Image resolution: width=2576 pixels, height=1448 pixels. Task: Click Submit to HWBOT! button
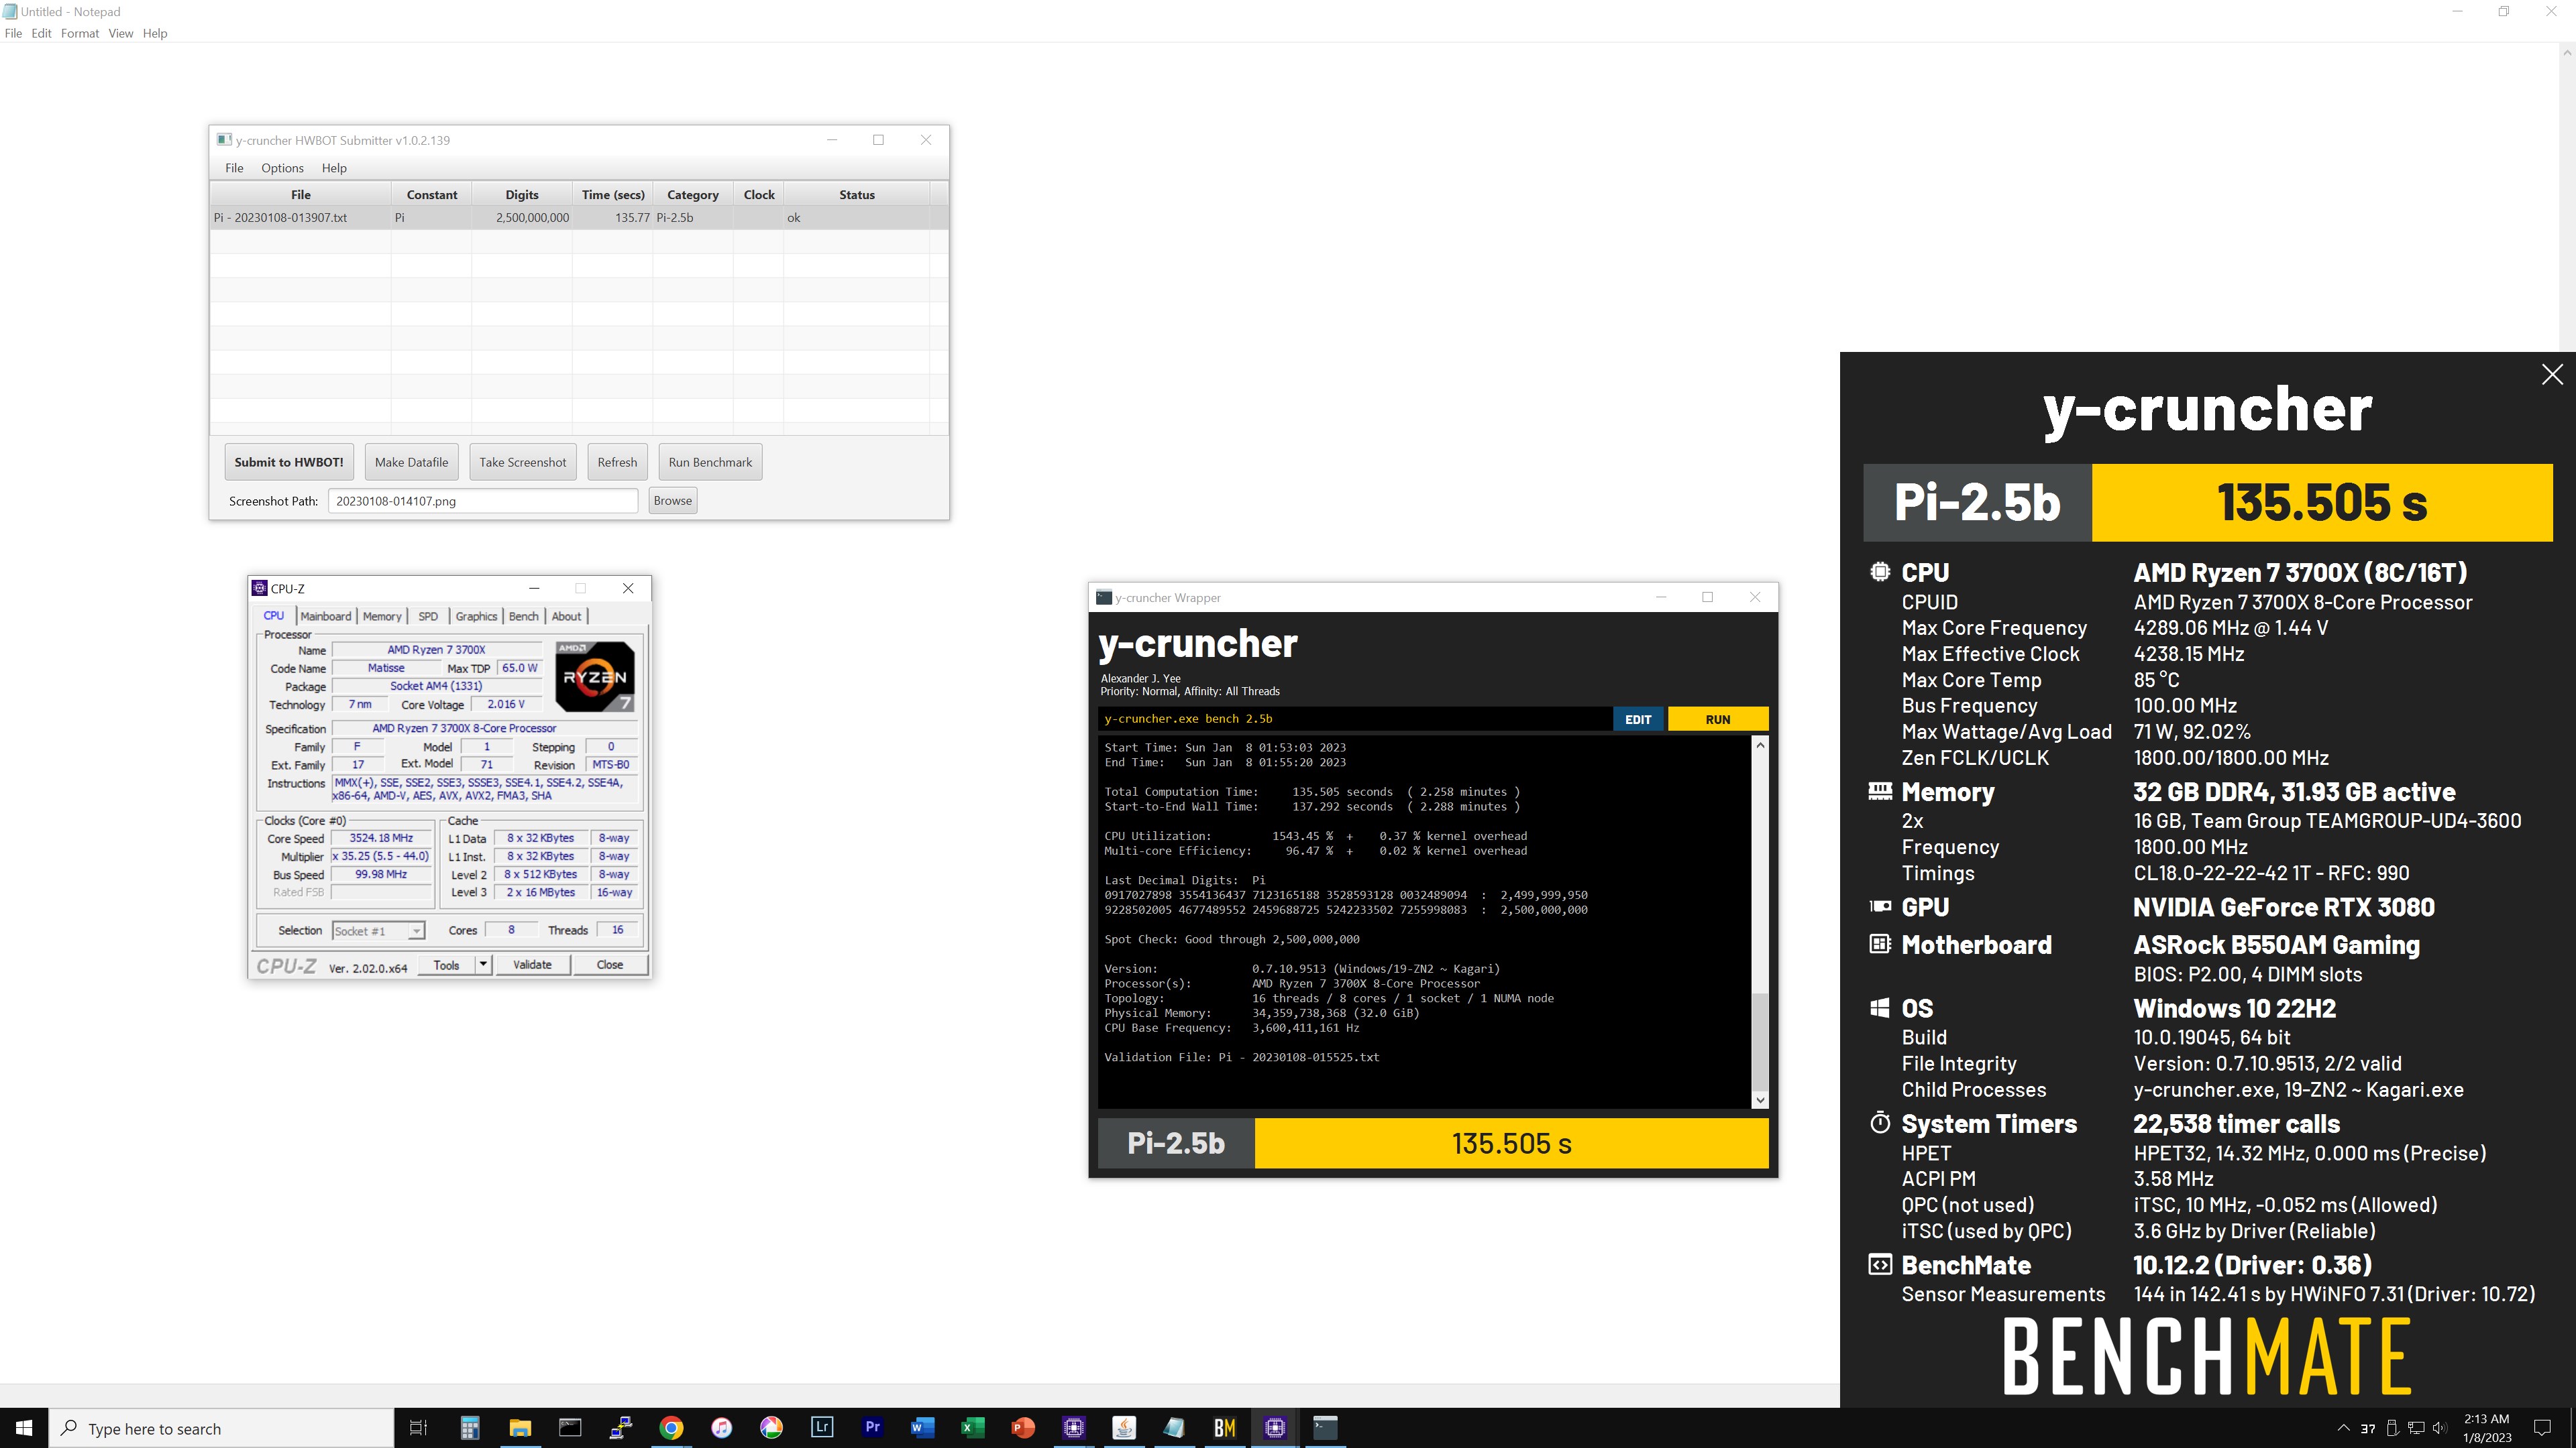(289, 462)
